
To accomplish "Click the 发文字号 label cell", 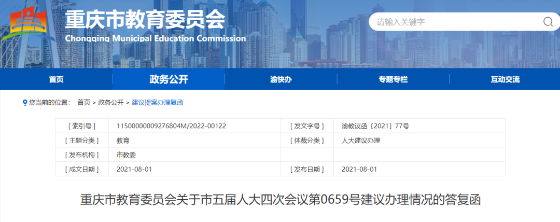I will tap(307, 126).
